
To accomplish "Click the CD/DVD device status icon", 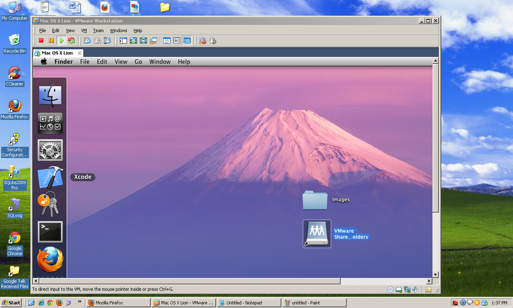I will (390, 290).
